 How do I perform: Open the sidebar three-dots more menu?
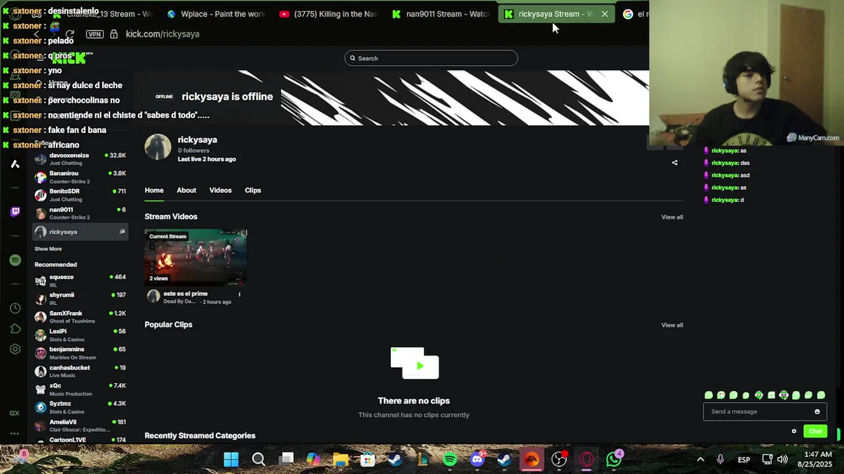tap(15, 433)
